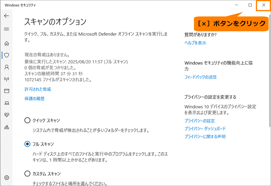Select Virus & threat protection shield icon

[7, 55]
